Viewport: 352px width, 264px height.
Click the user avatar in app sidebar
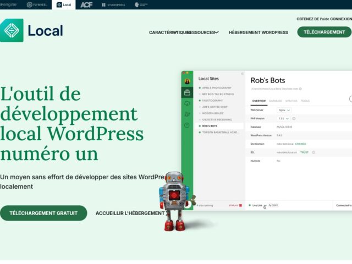click(187, 81)
